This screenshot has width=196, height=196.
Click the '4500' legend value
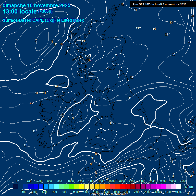[x=183, y=181]
